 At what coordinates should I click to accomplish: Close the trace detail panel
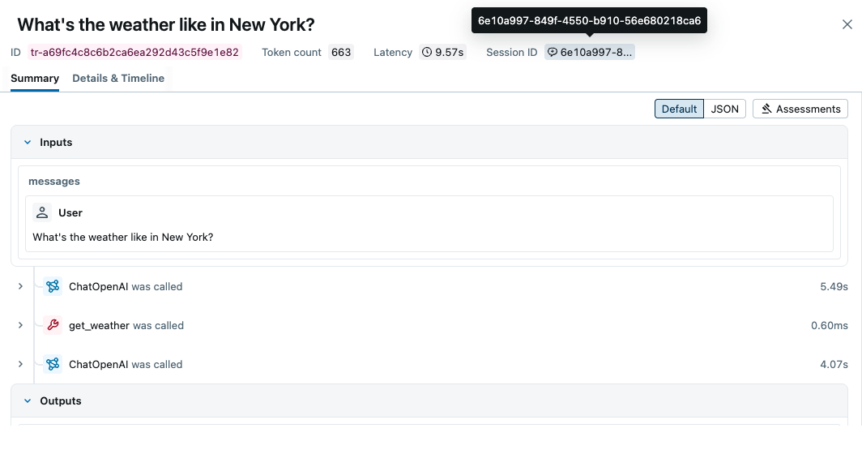[x=847, y=24]
